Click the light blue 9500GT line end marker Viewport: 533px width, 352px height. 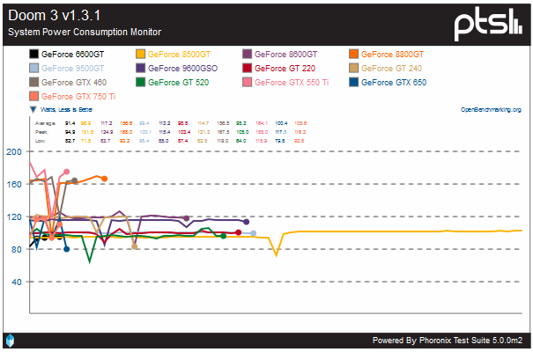click(253, 233)
